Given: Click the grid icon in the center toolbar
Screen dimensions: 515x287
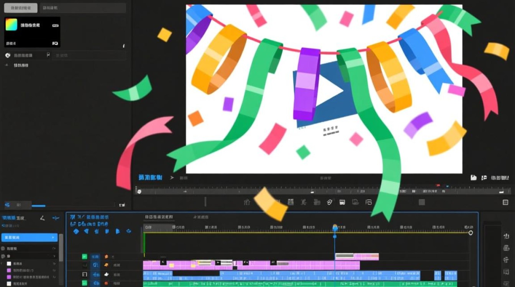Looking at the screenshot, I should coord(291,202).
